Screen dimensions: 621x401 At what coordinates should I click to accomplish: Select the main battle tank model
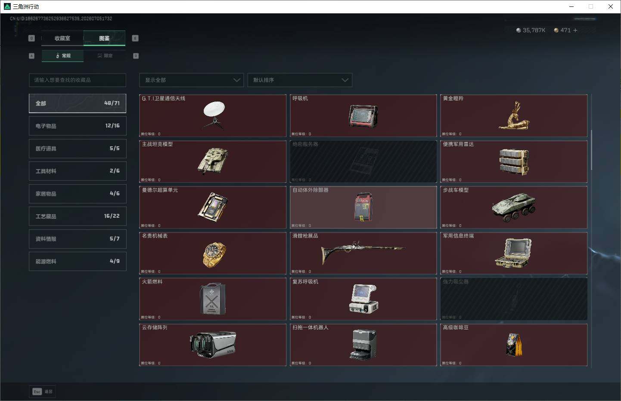[x=213, y=162]
